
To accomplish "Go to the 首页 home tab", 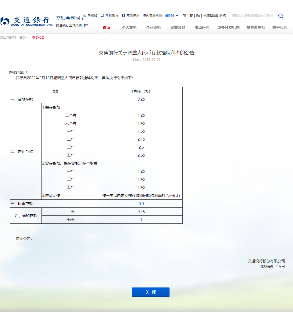I will click(106, 27).
